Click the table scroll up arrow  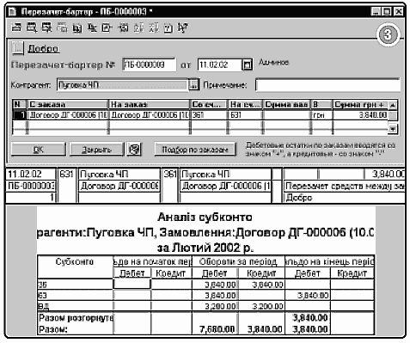pyautogui.click(x=393, y=105)
